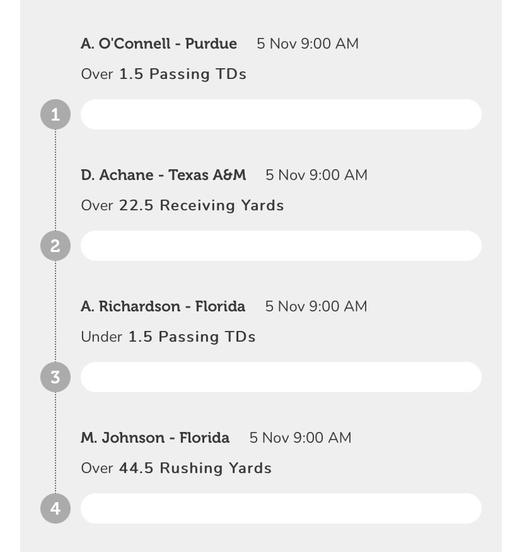Viewport: 522px width, 552px height.
Task: Select A. O'Connell - Purdue player name
Action: click(x=159, y=44)
